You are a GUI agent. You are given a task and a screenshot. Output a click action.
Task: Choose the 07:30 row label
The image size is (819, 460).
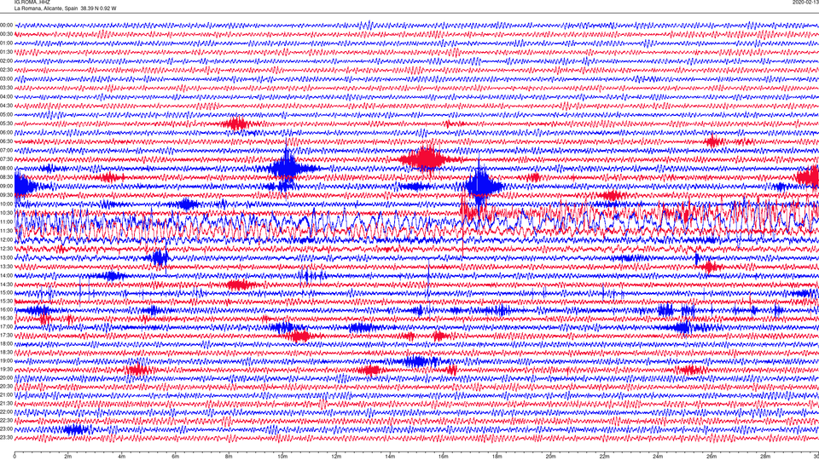pyautogui.click(x=6, y=159)
